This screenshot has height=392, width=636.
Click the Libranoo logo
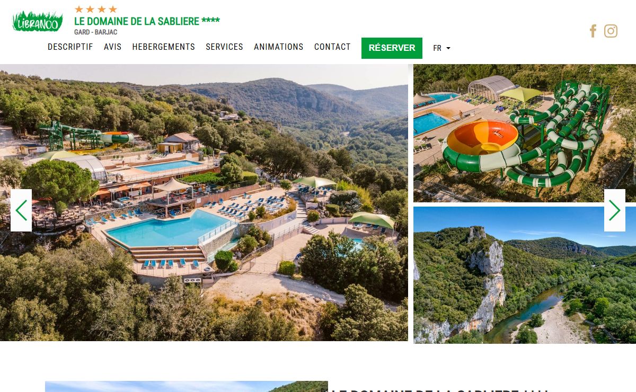(38, 21)
